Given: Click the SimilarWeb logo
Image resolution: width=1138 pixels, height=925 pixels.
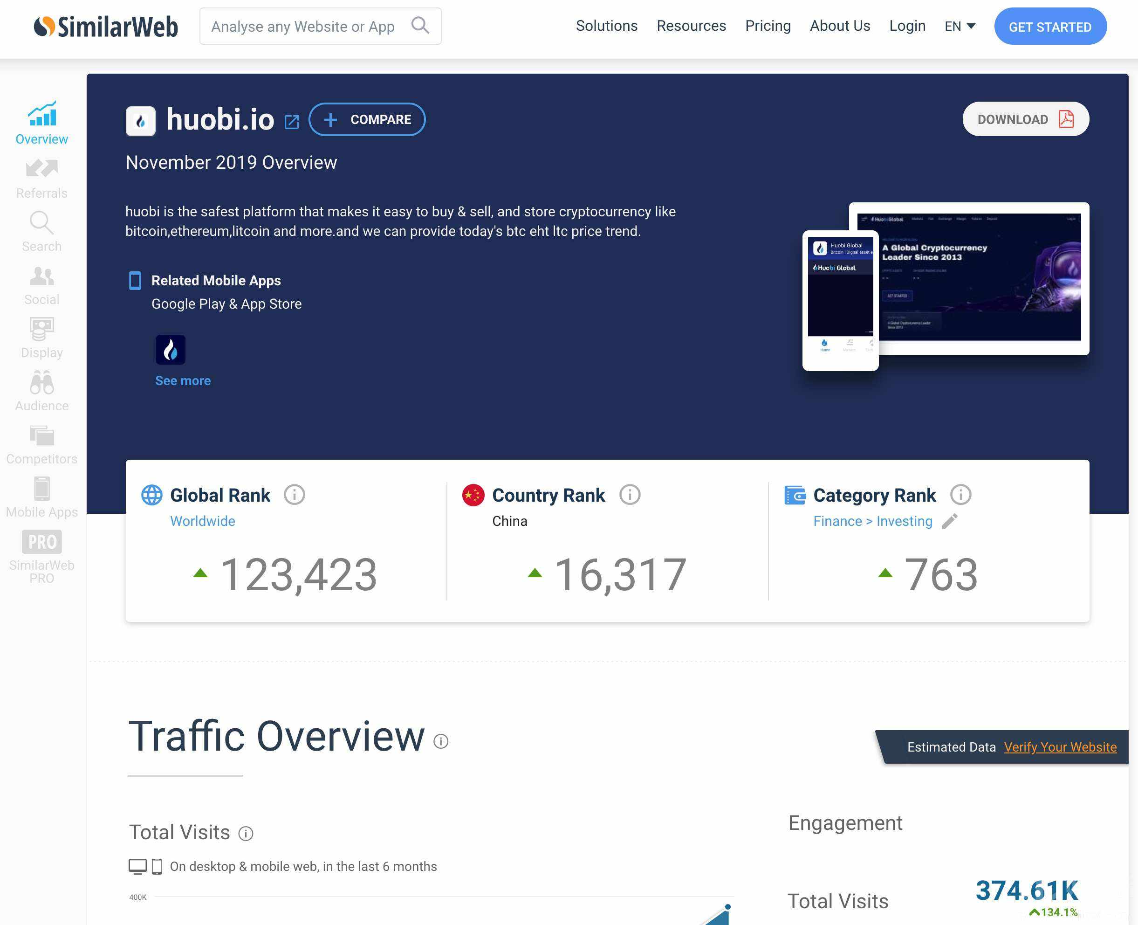Looking at the screenshot, I should [x=105, y=27].
